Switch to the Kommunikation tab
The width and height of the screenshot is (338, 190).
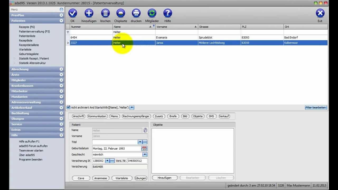coord(97,116)
